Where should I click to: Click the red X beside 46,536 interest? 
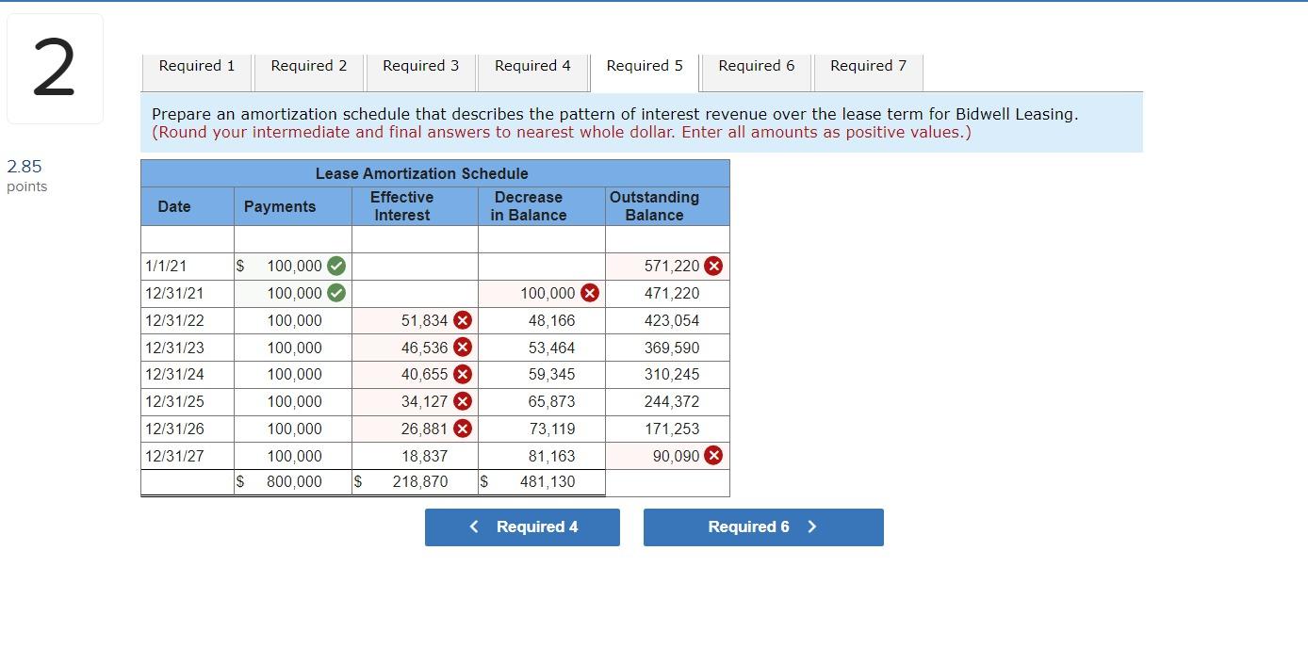[x=461, y=347]
